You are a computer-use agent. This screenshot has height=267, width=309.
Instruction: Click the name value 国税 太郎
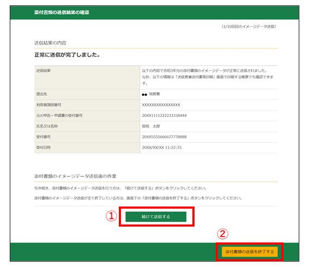pyautogui.click(x=151, y=126)
